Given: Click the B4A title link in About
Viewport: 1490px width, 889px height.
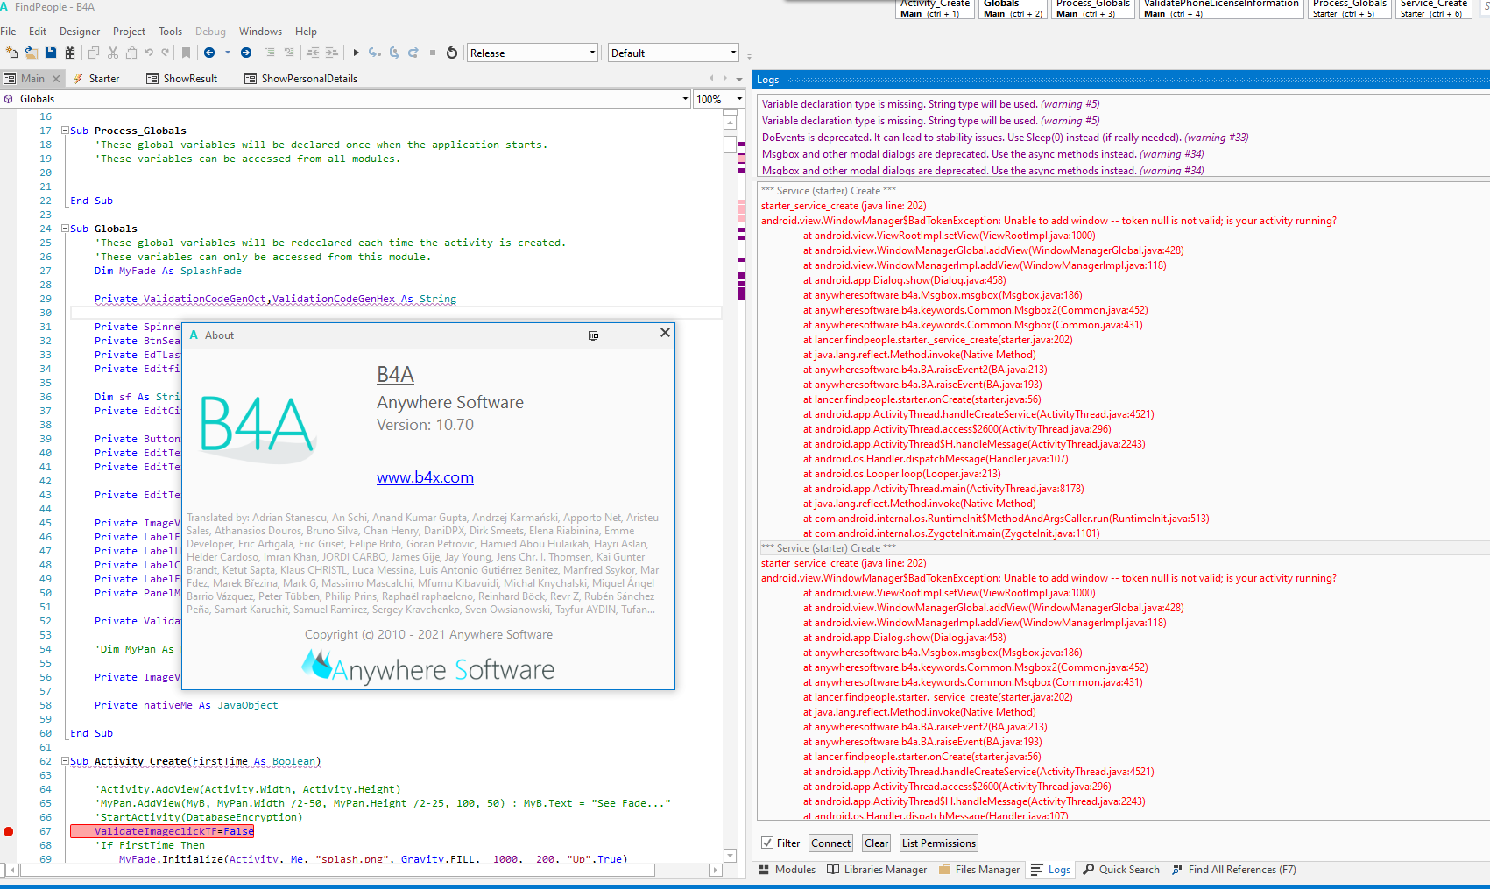Looking at the screenshot, I should (395, 374).
